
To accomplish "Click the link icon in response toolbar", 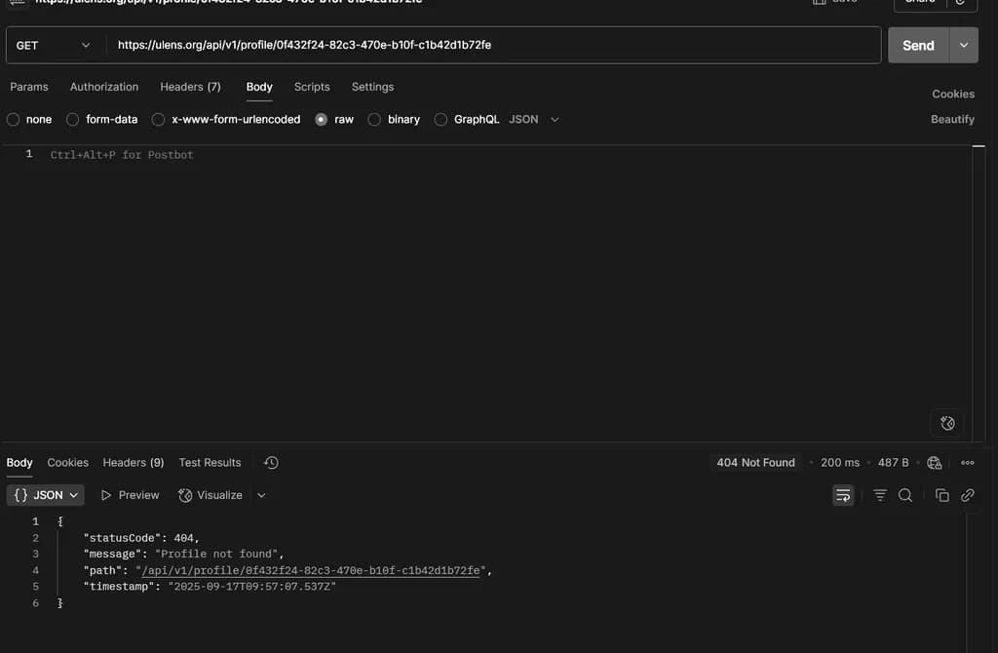I will (968, 495).
